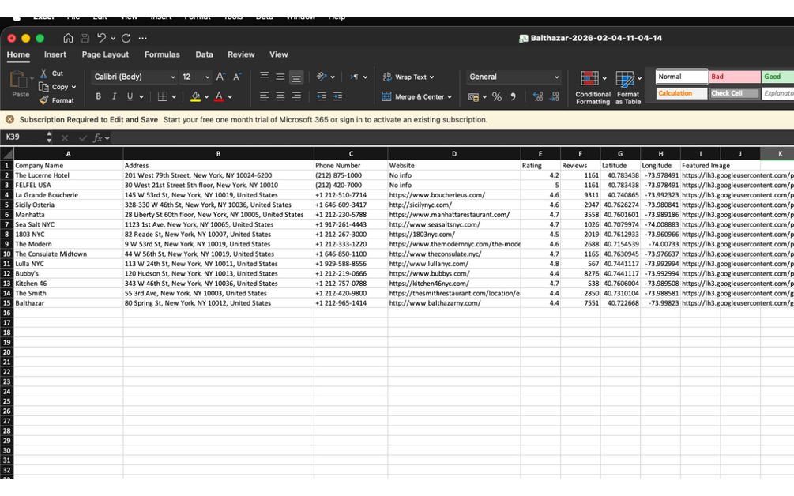Expand the Copy options arrow
This screenshot has width=794, height=496.
pyautogui.click(x=74, y=87)
